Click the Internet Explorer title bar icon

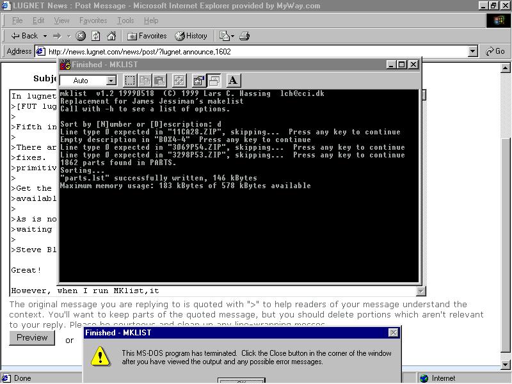6,6
